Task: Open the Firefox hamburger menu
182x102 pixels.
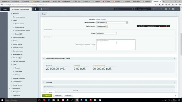Action: 180,5
